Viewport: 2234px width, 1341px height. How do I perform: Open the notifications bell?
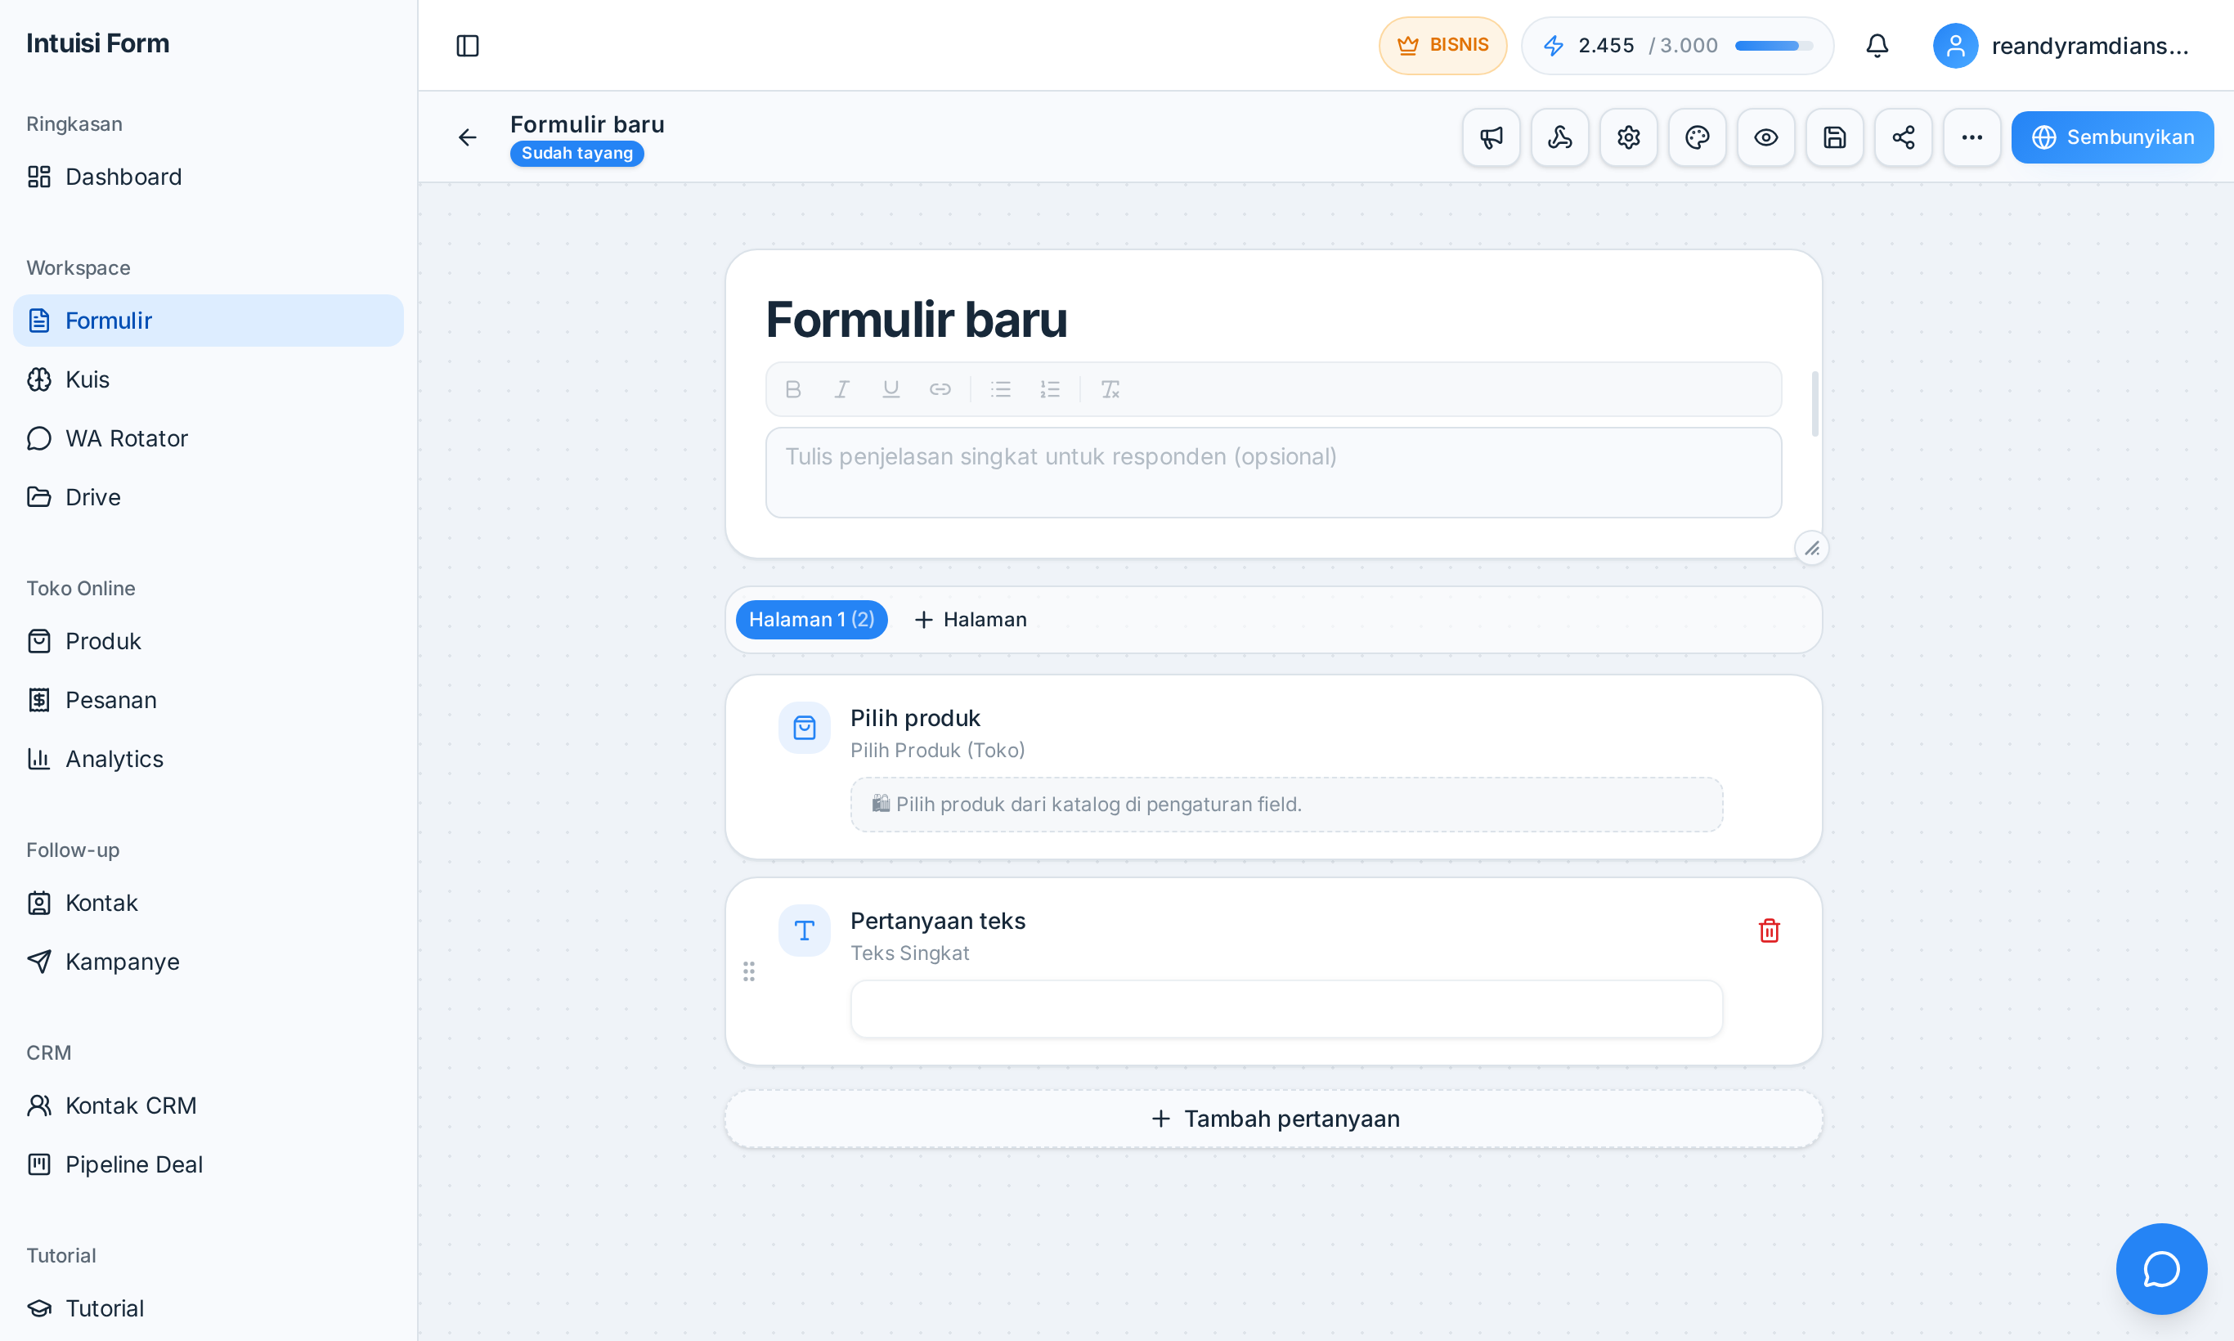coord(1877,45)
